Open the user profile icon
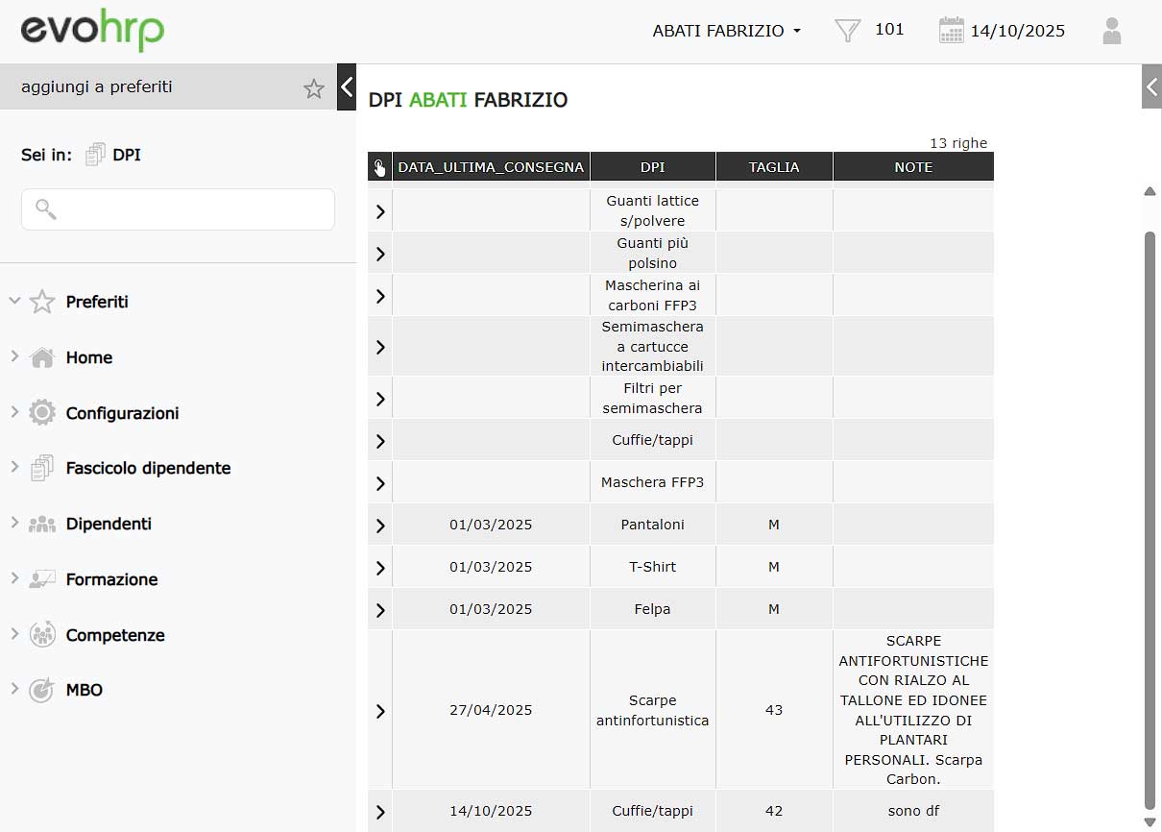This screenshot has width=1162, height=832. [1111, 31]
